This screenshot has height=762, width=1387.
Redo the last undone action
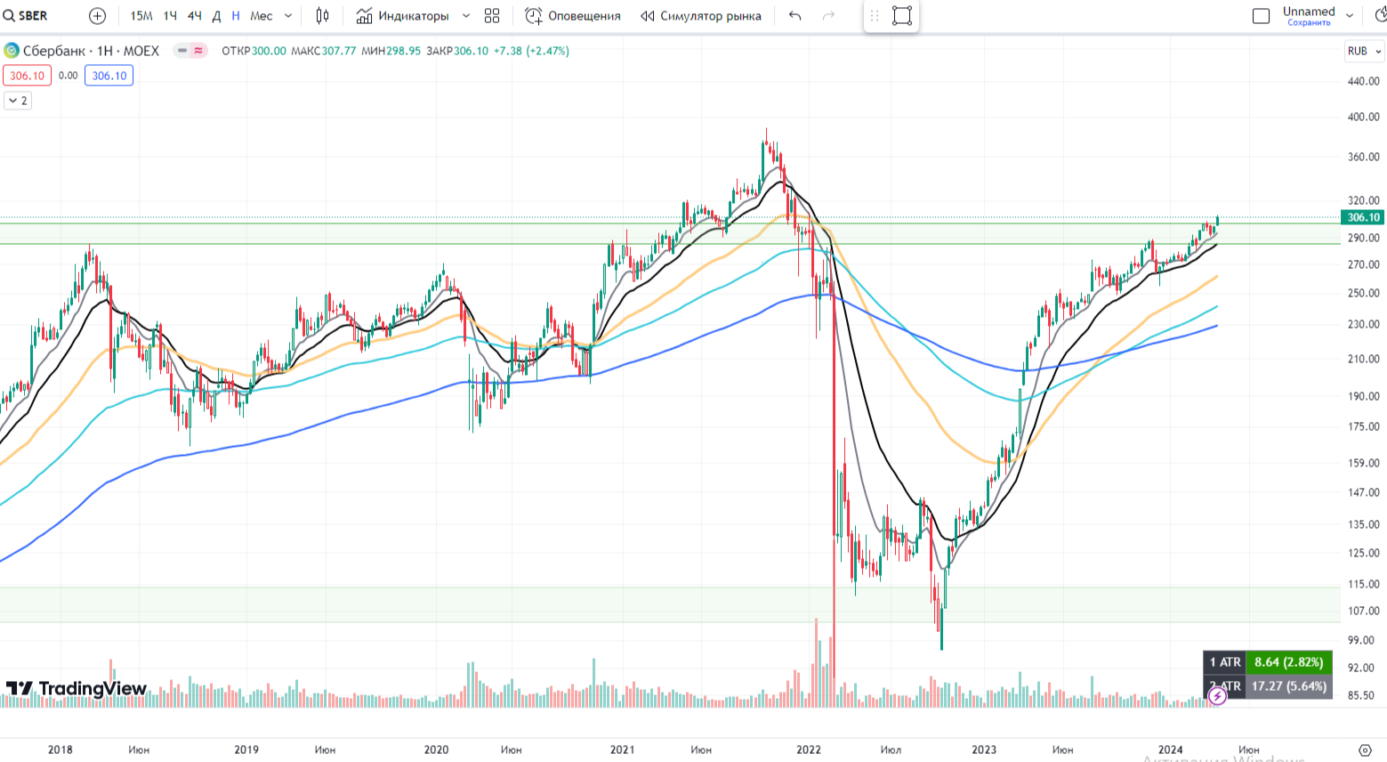pos(829,16)
